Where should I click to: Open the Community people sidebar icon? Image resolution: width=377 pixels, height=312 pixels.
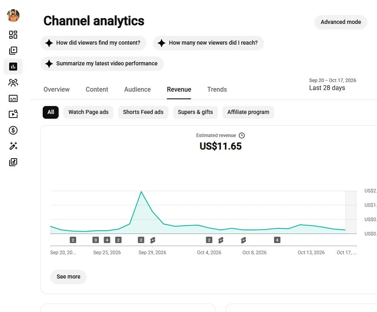coord(13,82)
